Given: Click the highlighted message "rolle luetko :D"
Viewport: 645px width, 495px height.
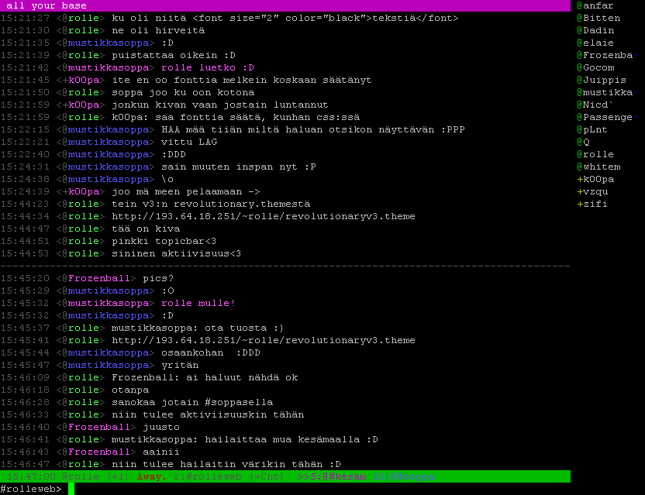Looking at the screenshot, I should point(208,67).
